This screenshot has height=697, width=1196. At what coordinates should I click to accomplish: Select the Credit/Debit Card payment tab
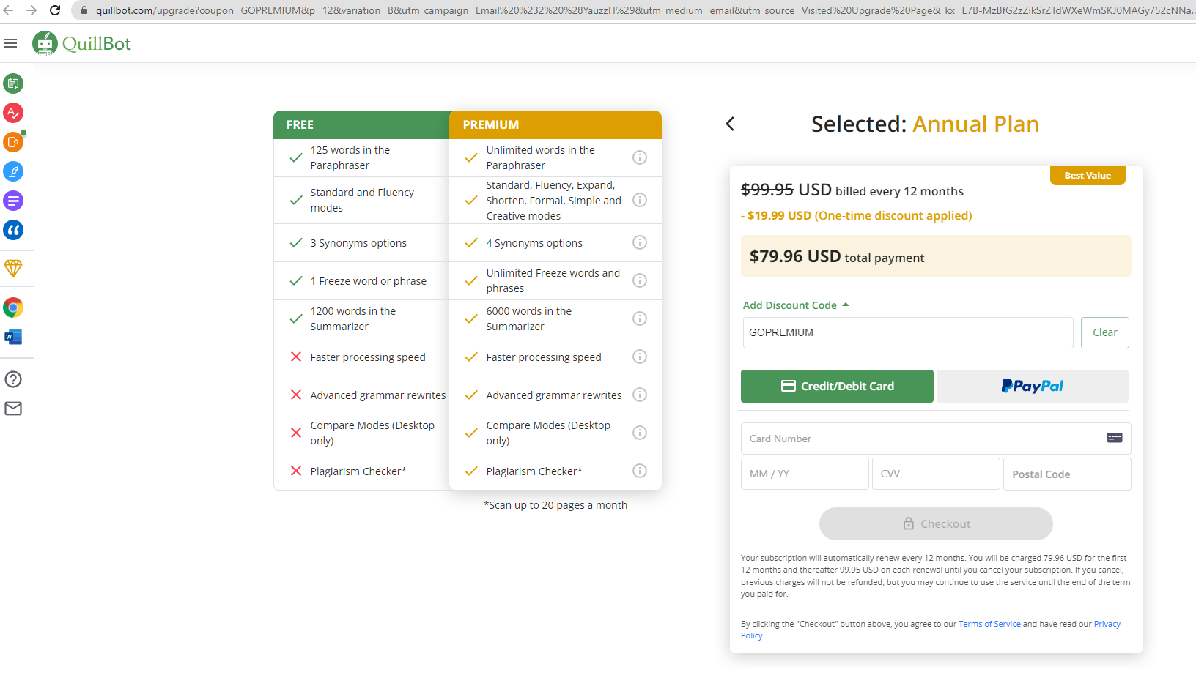pos(837,386)
